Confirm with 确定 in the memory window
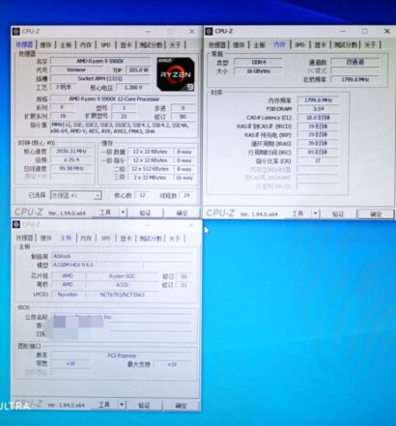This screenshot has width=396, height=426. [376, 213]
